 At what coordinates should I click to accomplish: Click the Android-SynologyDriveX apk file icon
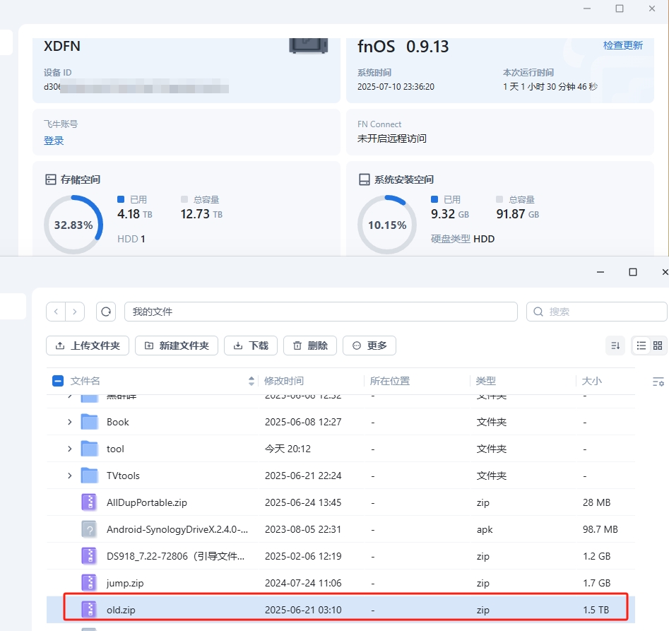[89, 529]
